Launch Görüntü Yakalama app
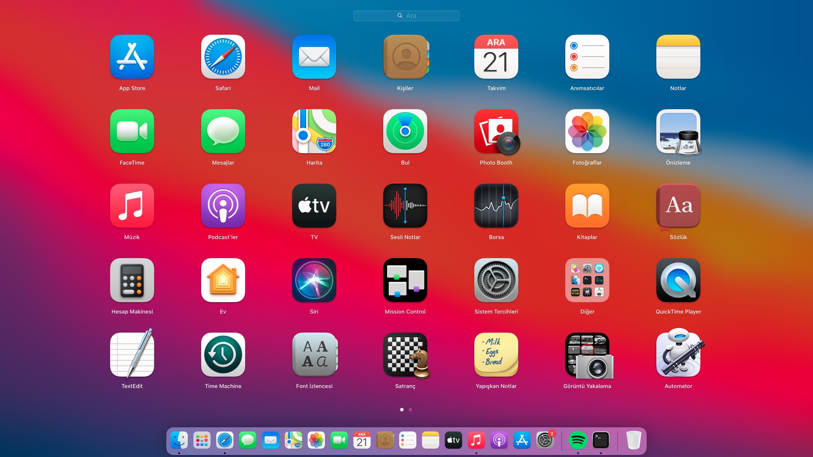Screen dimensions: 813x457 [587, 355]
